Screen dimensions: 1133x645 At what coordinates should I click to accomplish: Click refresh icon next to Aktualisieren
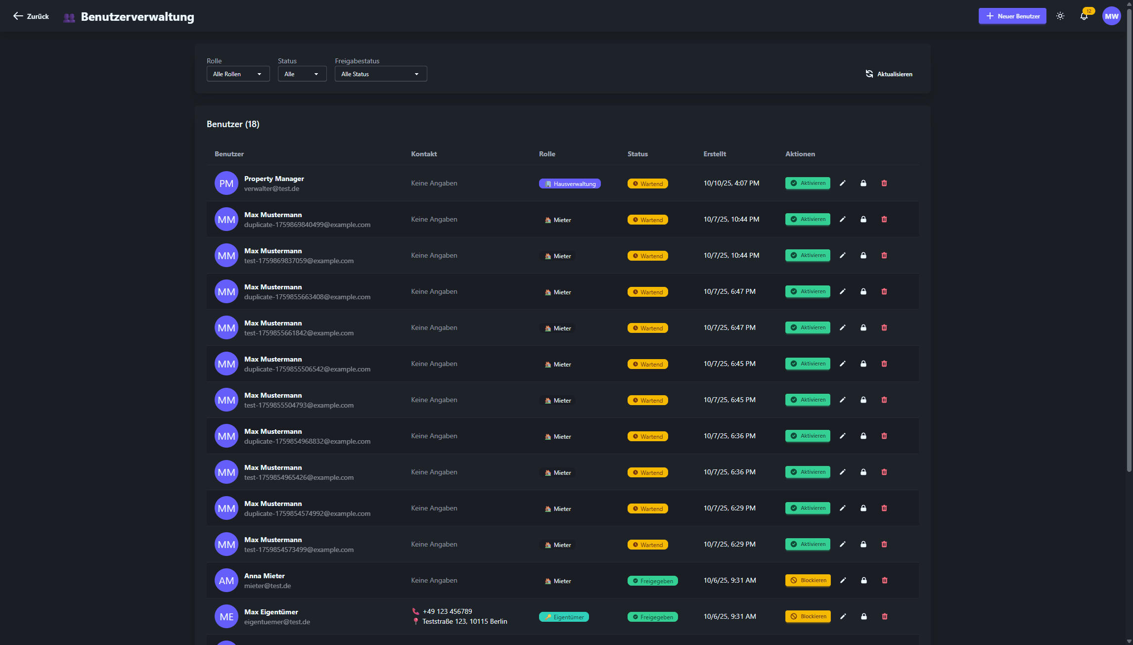point(869,74)
